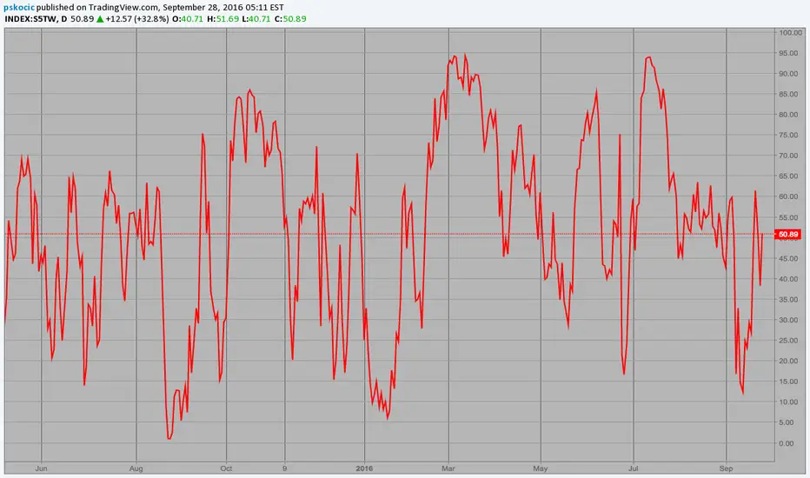Select the 30.00 price axis label
810x478 pixels.
click(788, 320)
